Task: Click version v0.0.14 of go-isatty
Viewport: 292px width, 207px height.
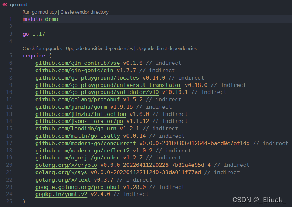Action: (134, 136)
